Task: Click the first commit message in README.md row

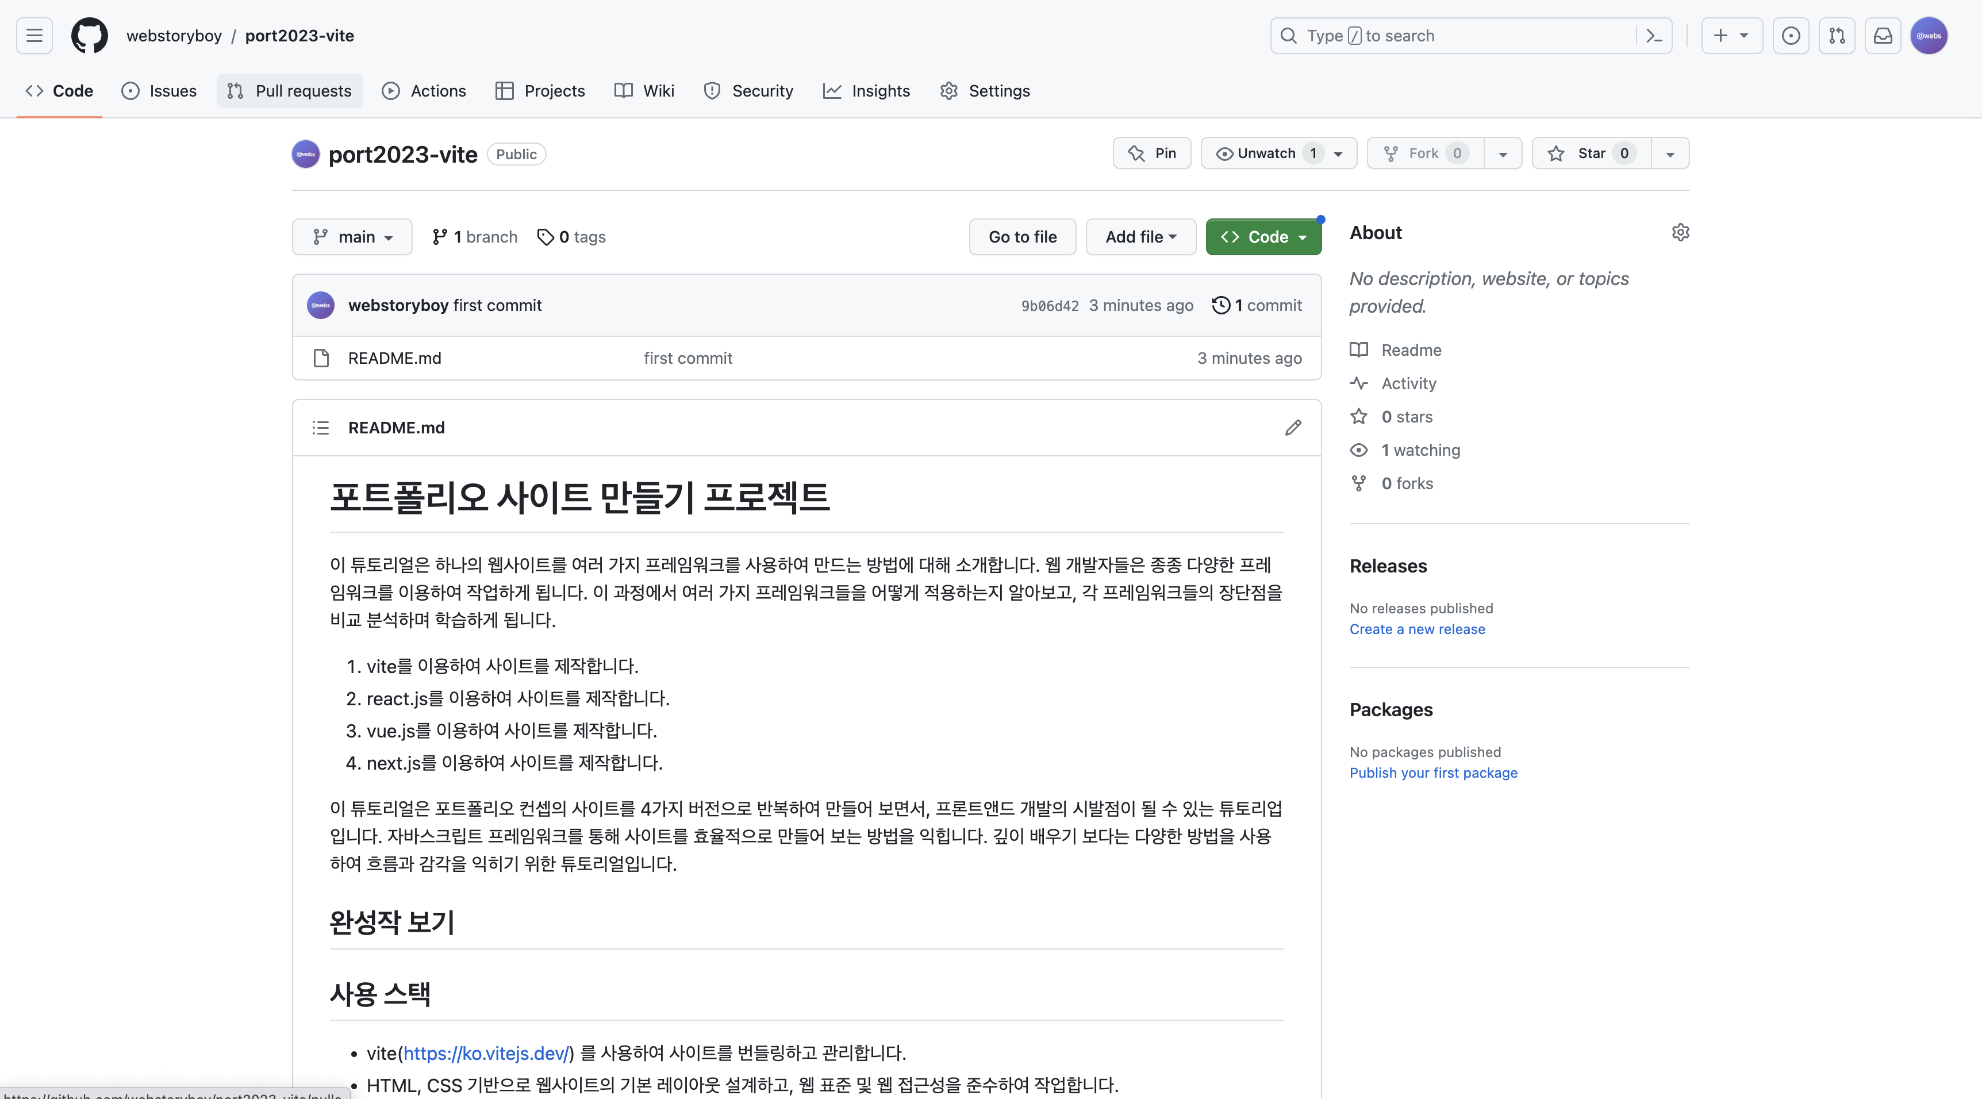Action: tap(688, 358)
